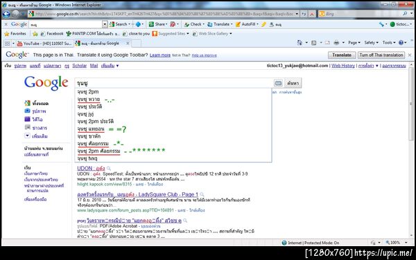The image size is (416, 260).
Task: Open Google Toolbar wrench settings icon
Action: (382, 24)
